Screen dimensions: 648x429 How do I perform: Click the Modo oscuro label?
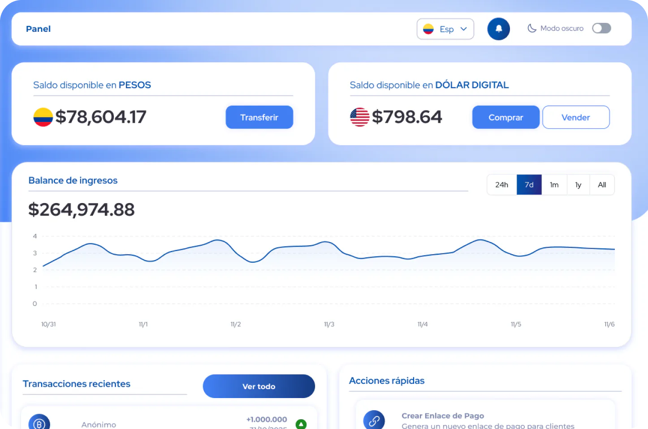(562, 28)
